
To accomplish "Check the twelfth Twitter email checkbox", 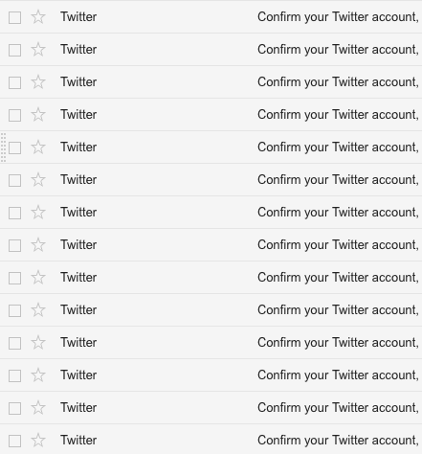I will pyautogui.click(x=15, y=375).
